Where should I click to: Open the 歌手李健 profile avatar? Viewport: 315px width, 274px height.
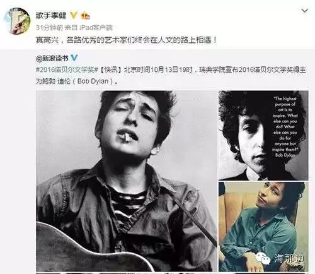point(17,21)
